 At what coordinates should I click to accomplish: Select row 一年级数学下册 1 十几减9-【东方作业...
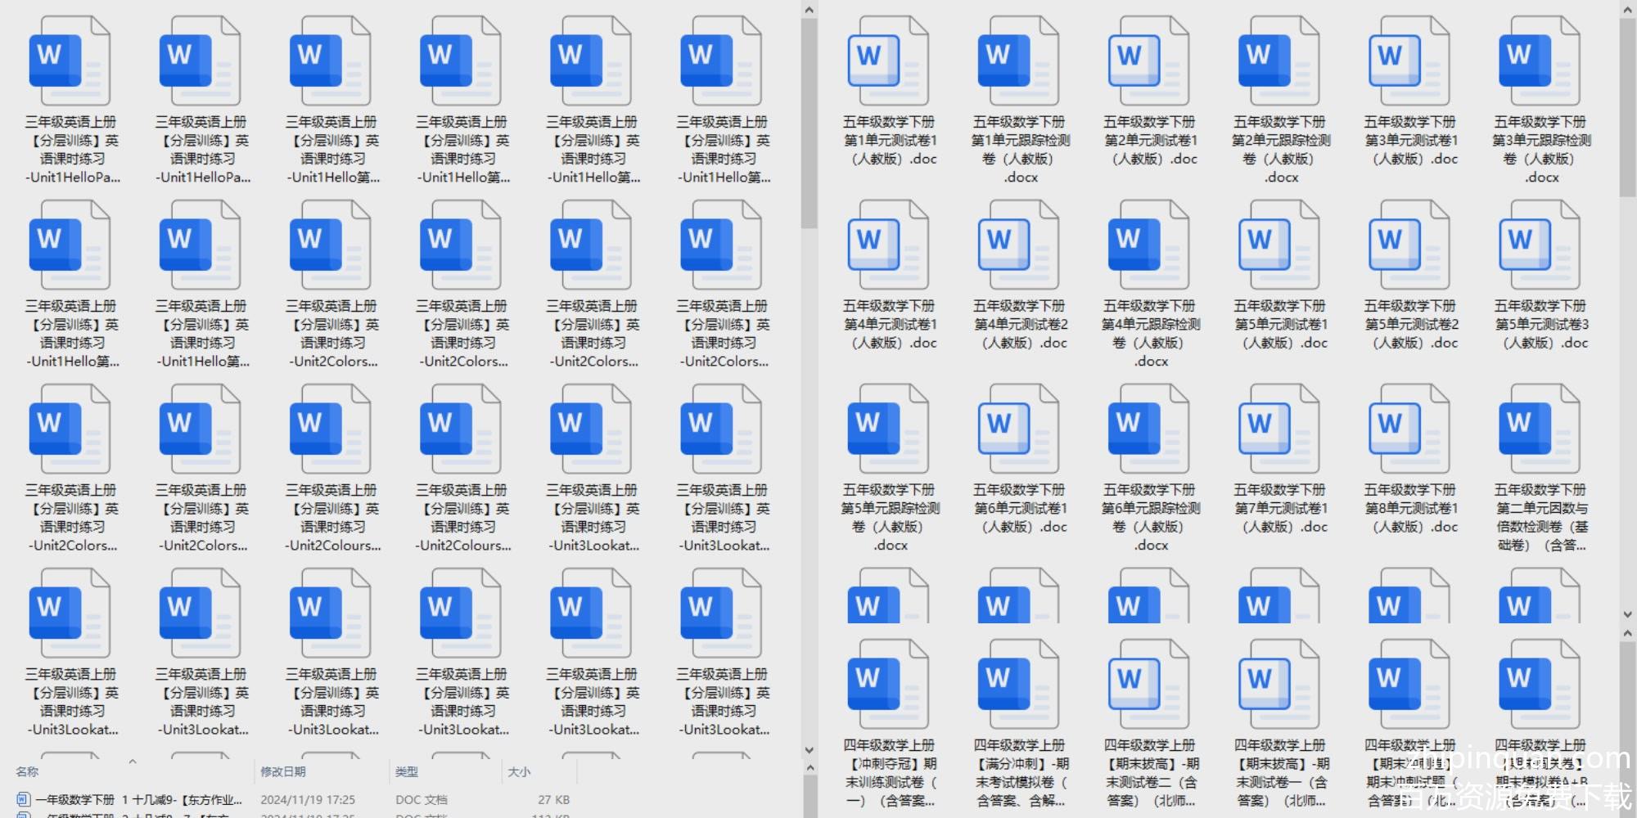click(x=295, y=799)
